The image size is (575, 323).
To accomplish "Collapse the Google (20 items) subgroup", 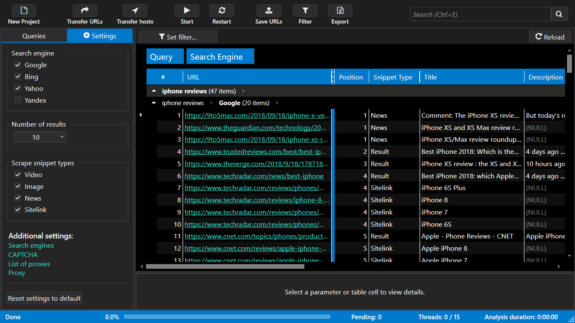I will [154, 103].
